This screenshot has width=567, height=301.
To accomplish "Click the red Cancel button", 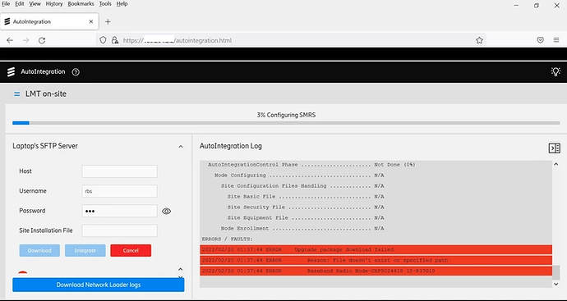I will pos(131,250).
